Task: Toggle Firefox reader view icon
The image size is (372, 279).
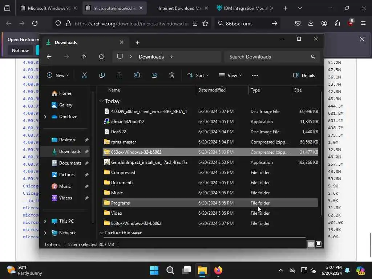Action: click(x=195, y=23)
